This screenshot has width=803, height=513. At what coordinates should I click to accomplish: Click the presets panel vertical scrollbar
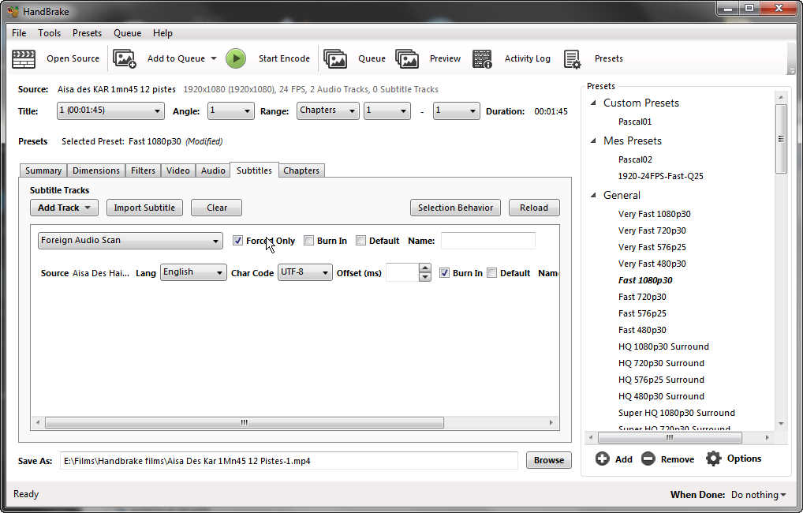[781, 140]
